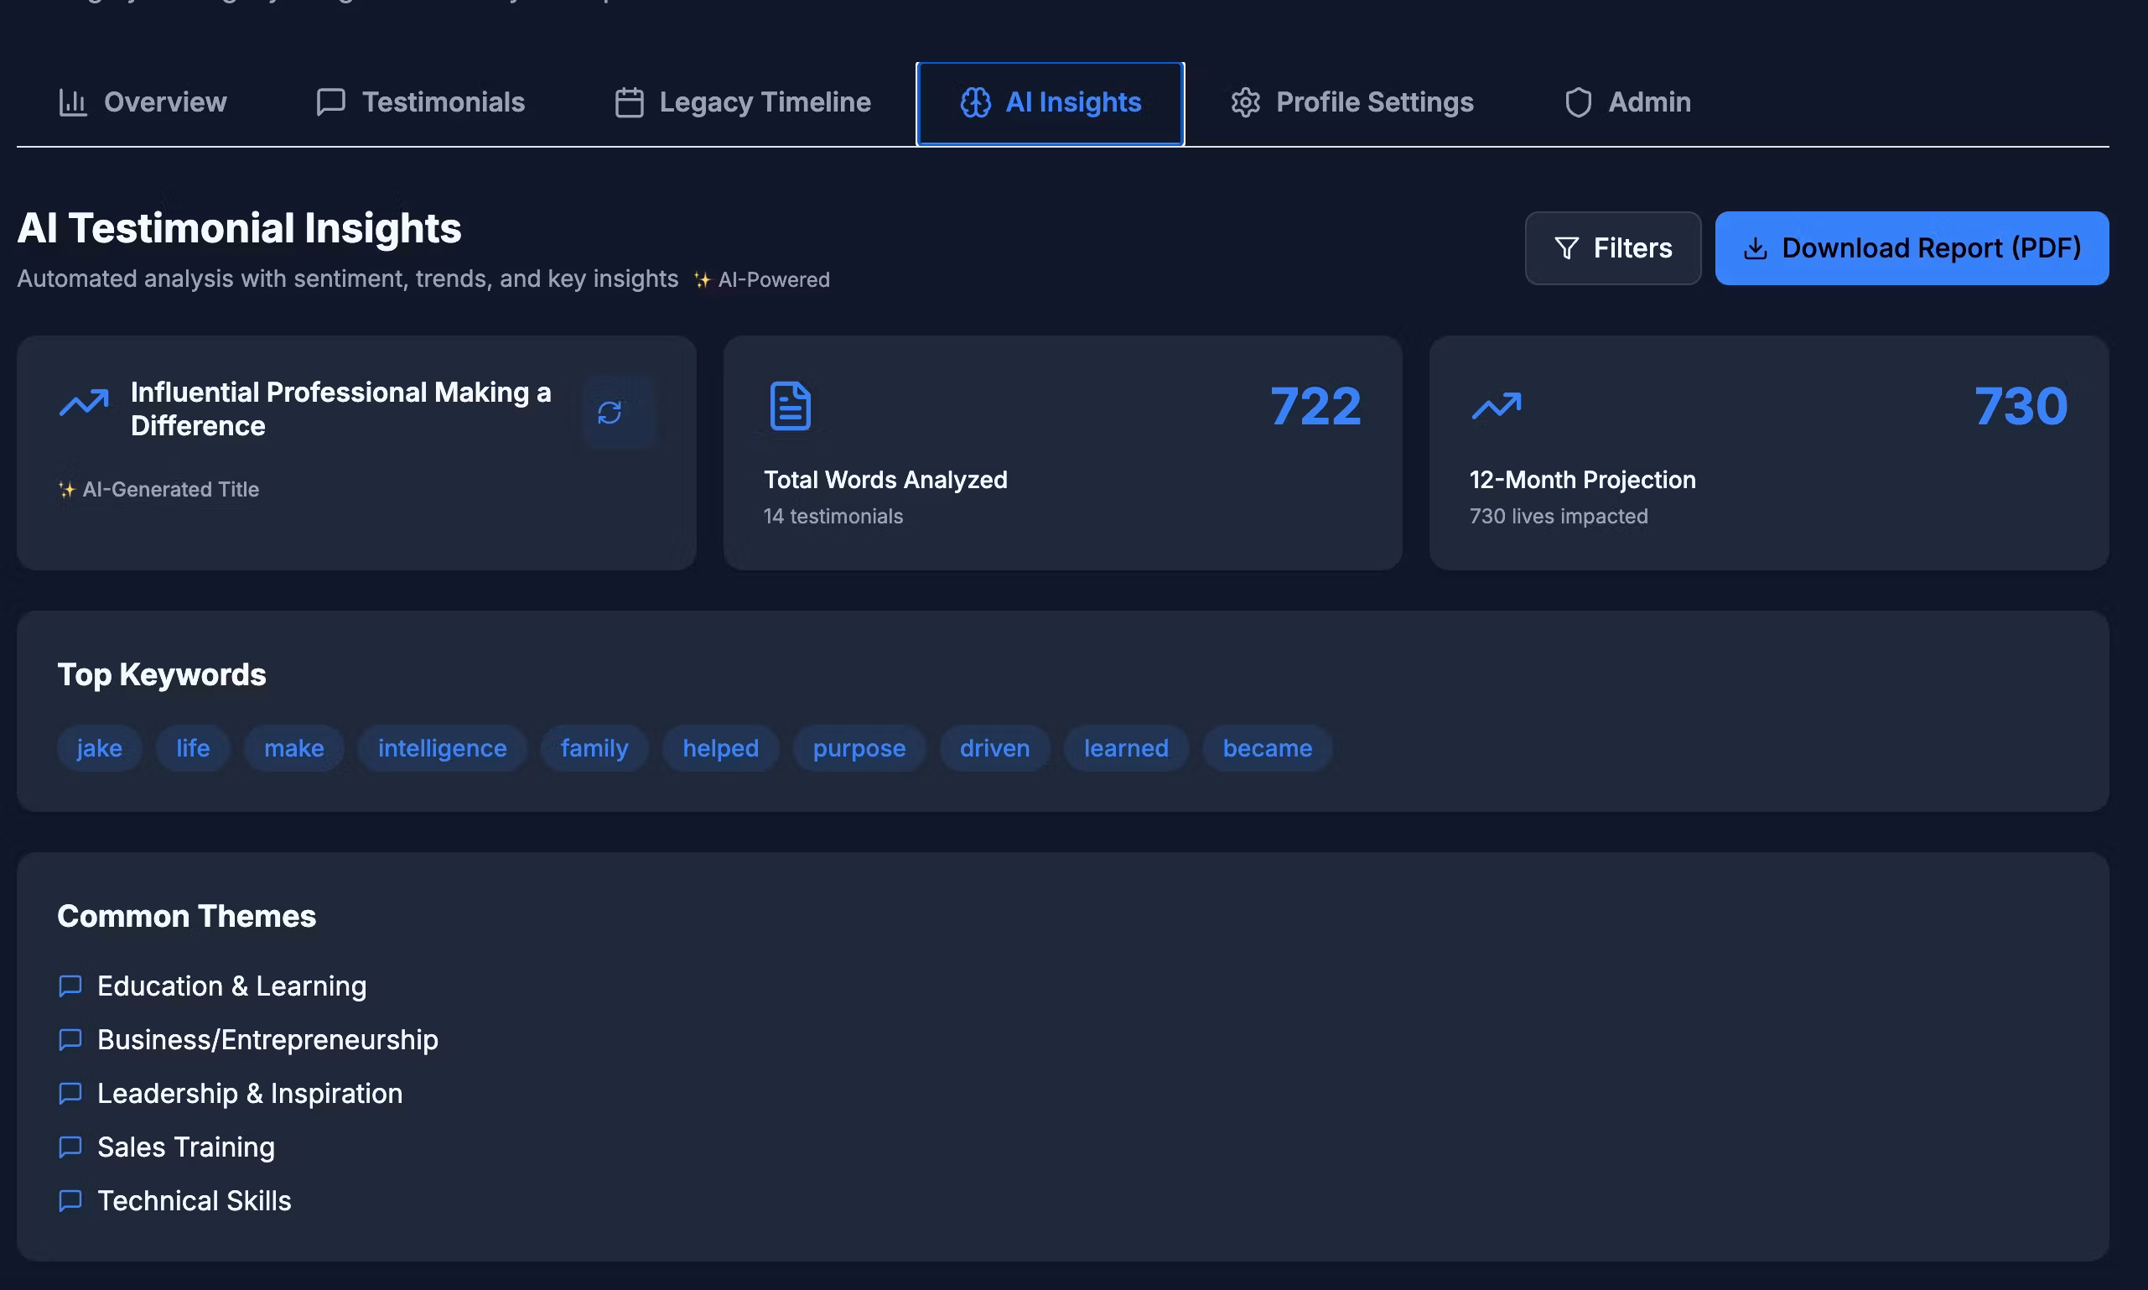Viewport: 2148px width, 1290px height.
Task: Click the trending icon beside Influential Professional title
Action: point(83,403)
